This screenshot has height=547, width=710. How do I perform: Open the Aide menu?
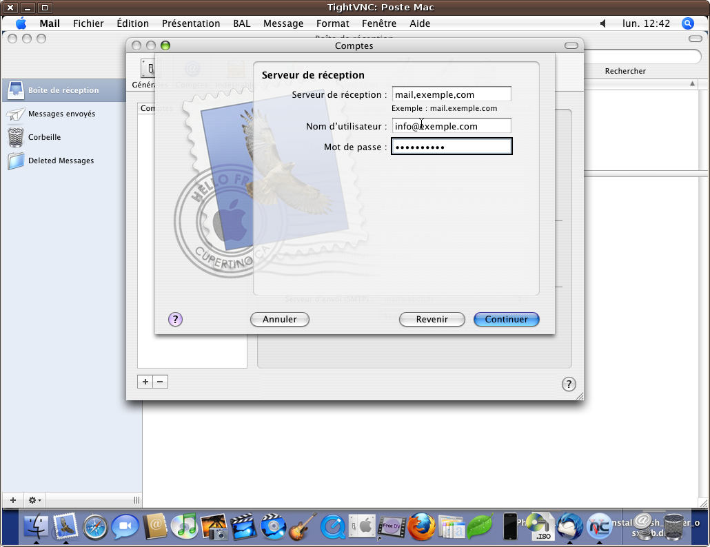[420, 23]
